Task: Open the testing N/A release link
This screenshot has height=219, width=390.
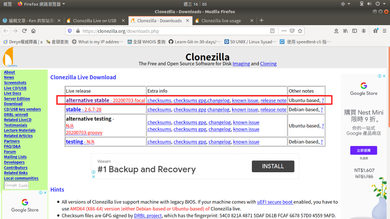Action: [x=80, y=142]
